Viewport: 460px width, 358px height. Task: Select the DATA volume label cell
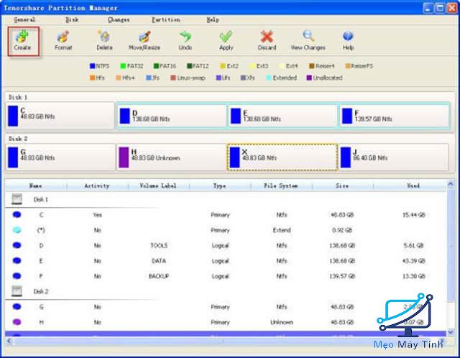159,260
